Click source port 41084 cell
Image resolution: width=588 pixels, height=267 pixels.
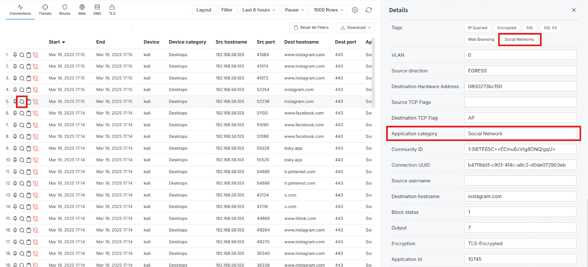pos(263,55)
